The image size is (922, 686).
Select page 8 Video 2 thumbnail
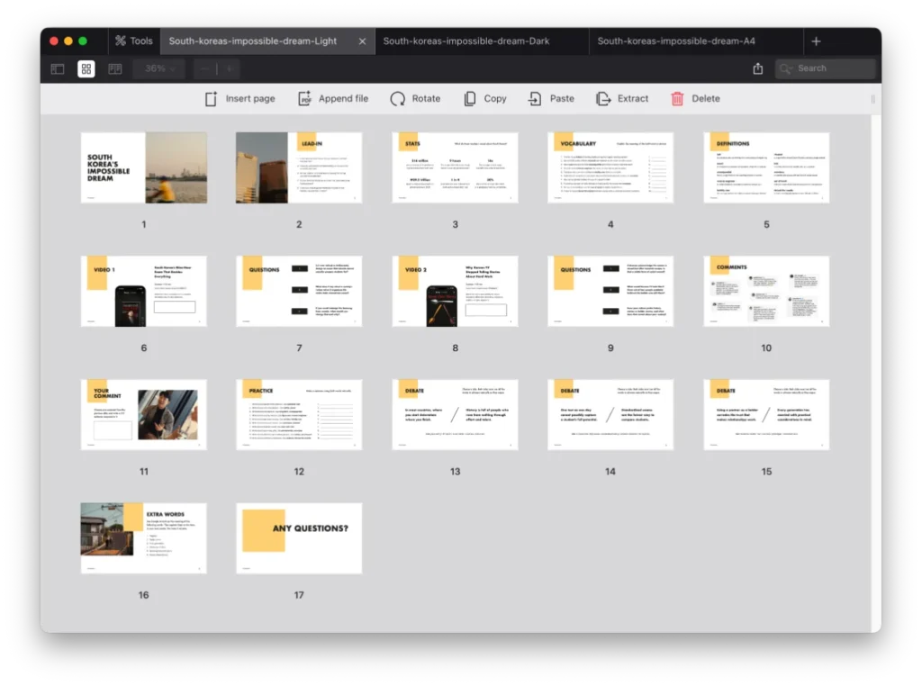coord(455,291)
